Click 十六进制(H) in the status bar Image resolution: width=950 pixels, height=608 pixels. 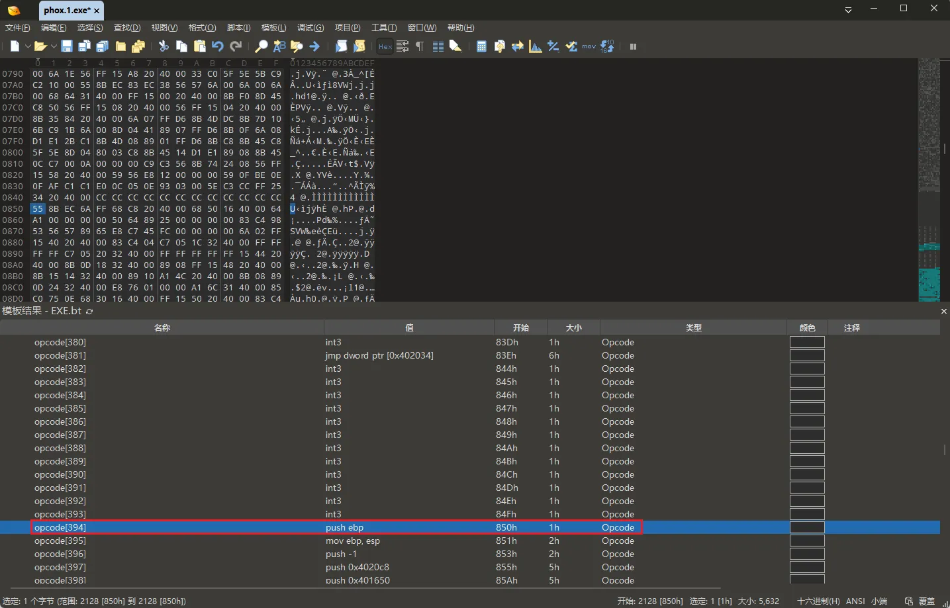pyautogui.click(x=818, y=601)
